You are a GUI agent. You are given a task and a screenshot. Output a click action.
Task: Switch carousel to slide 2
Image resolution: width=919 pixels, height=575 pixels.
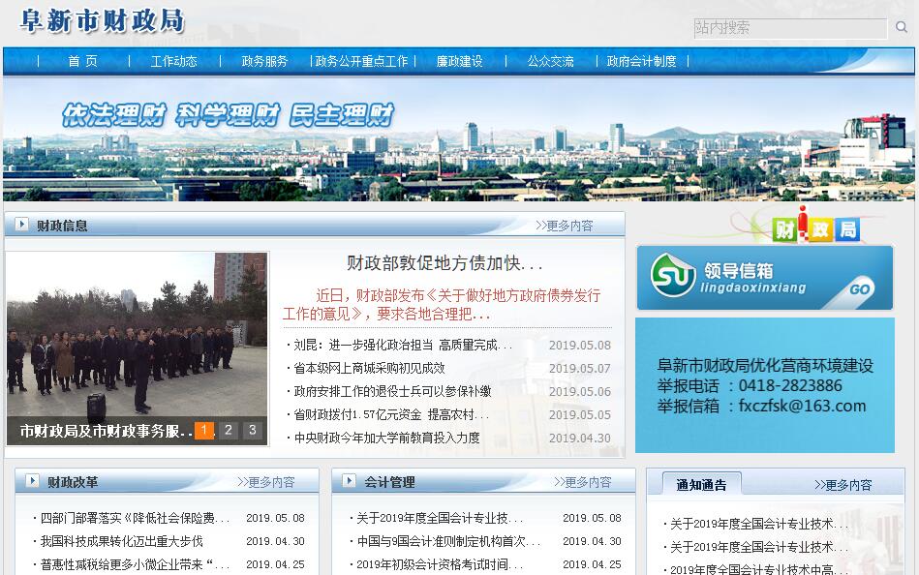pyautogui.click(x=229, y=431)
